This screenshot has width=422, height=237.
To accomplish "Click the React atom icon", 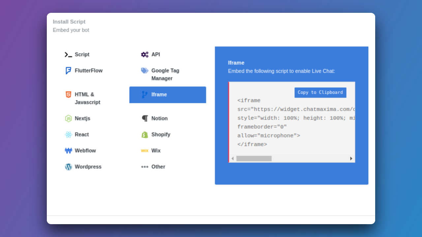I will 68,135.
